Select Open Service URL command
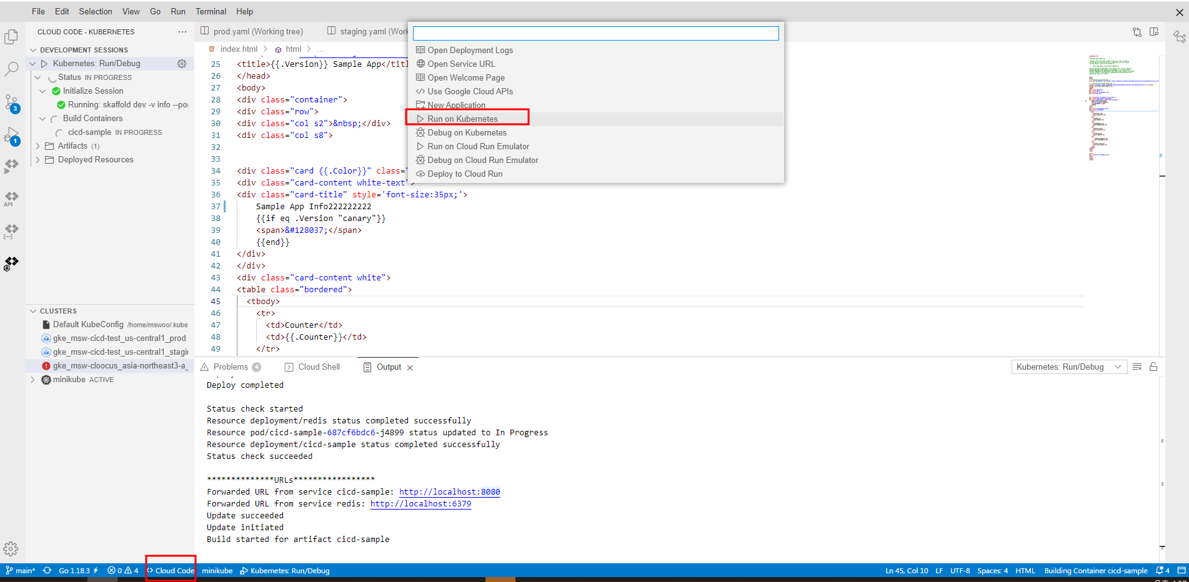Screen dimensions: 1189x582 (x=595, y=64)
